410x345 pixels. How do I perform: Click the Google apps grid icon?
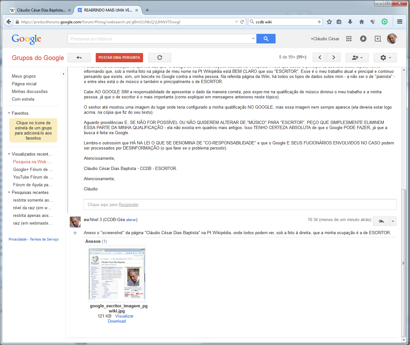tap(349, 39)
